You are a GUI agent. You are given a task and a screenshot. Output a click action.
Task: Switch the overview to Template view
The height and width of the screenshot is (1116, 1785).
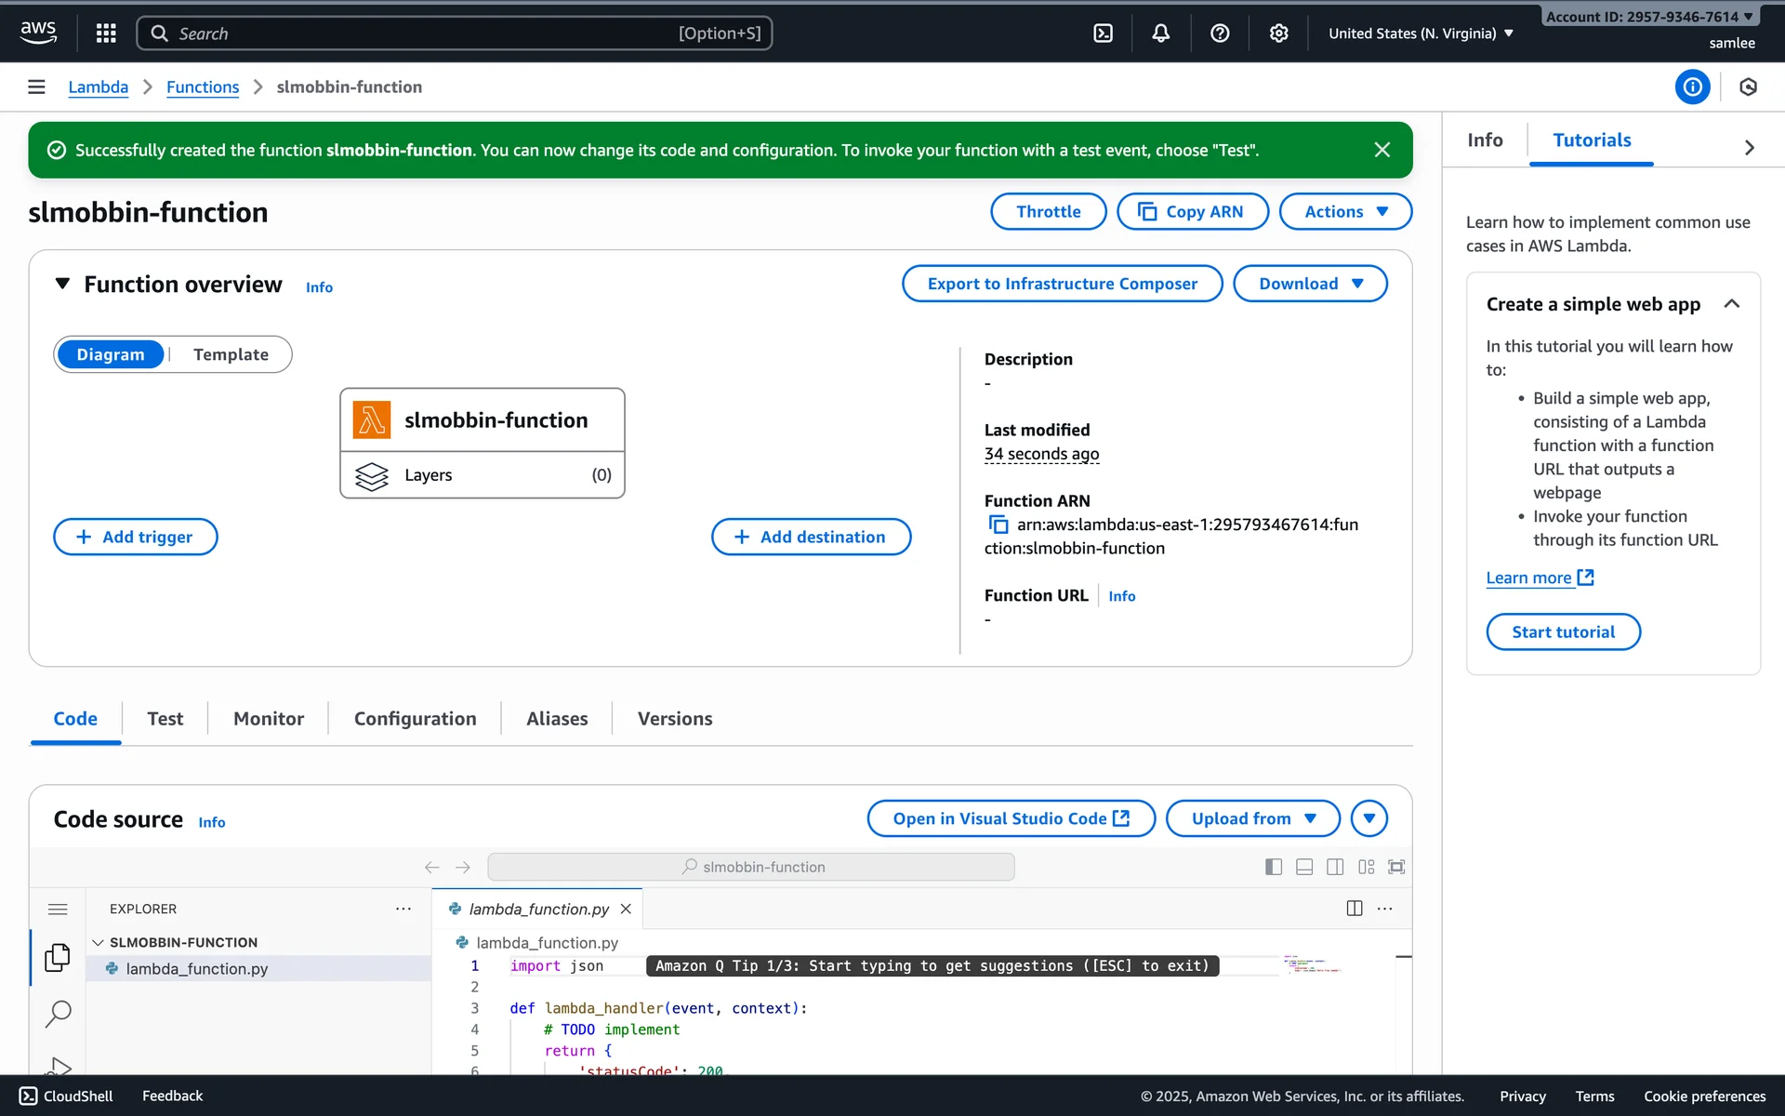[x=231, y=354]
